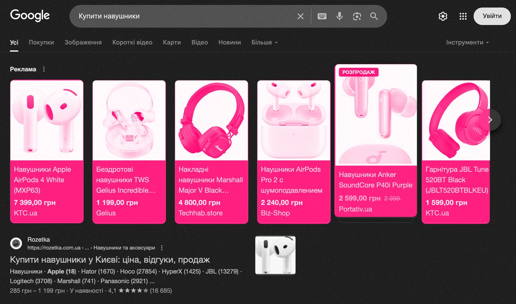The image size is (516, 304).
Task: Open the on-screen keyboard input tool
Action: [x=322, y=16]
